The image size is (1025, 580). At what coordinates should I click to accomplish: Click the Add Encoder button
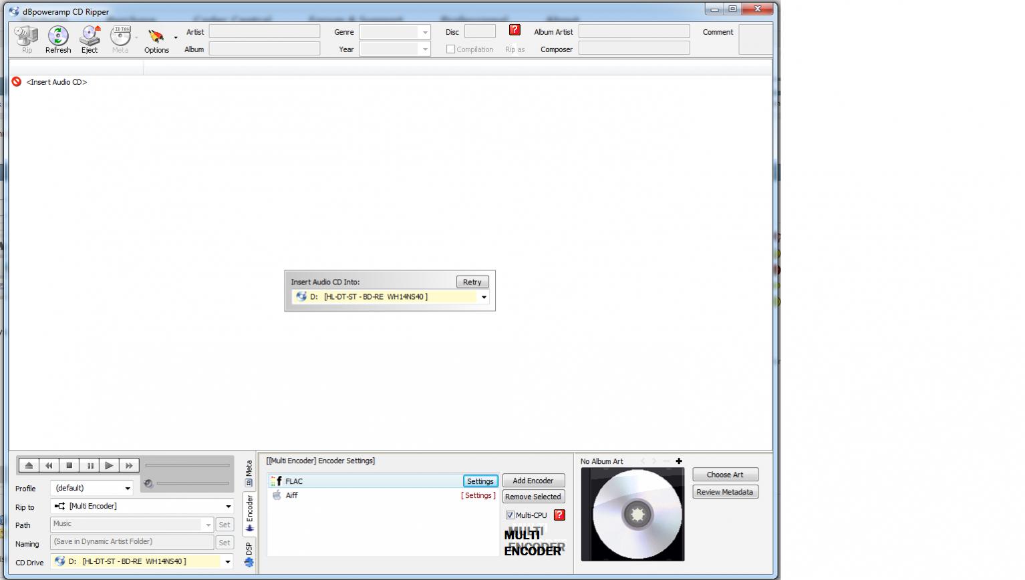pos(533,481)
